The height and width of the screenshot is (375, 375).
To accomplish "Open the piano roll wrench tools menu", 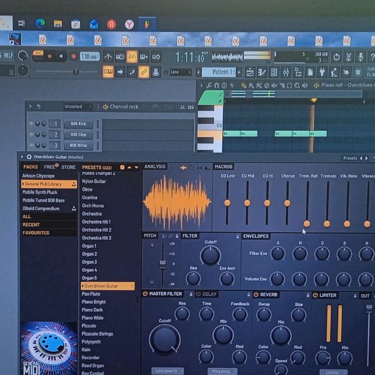I will click(x=209, y=85).
